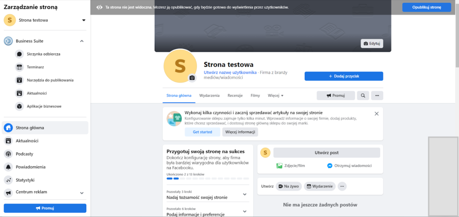Click the setup progress bar of 13 steps
This screenshot has height=217, width=459.
click(208, 178)
